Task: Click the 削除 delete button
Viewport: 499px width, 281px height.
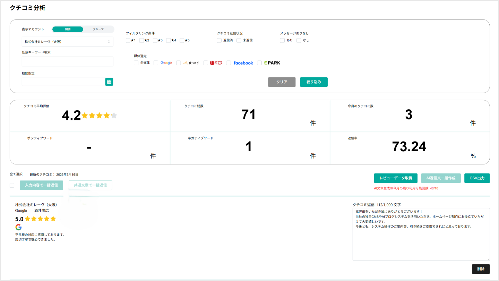Action: point(481,269)
